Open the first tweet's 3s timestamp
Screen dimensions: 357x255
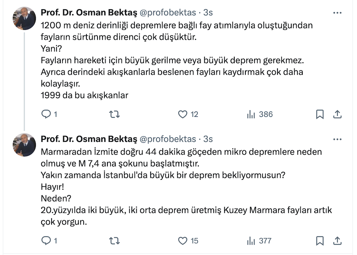coord(208,13)
